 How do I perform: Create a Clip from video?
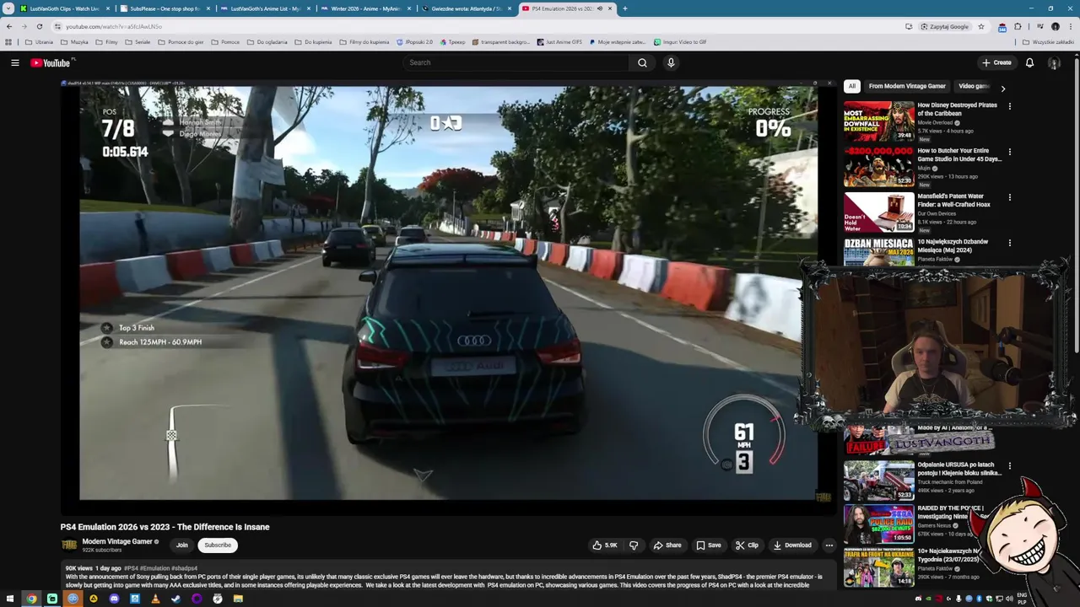[x=747, y=545]
